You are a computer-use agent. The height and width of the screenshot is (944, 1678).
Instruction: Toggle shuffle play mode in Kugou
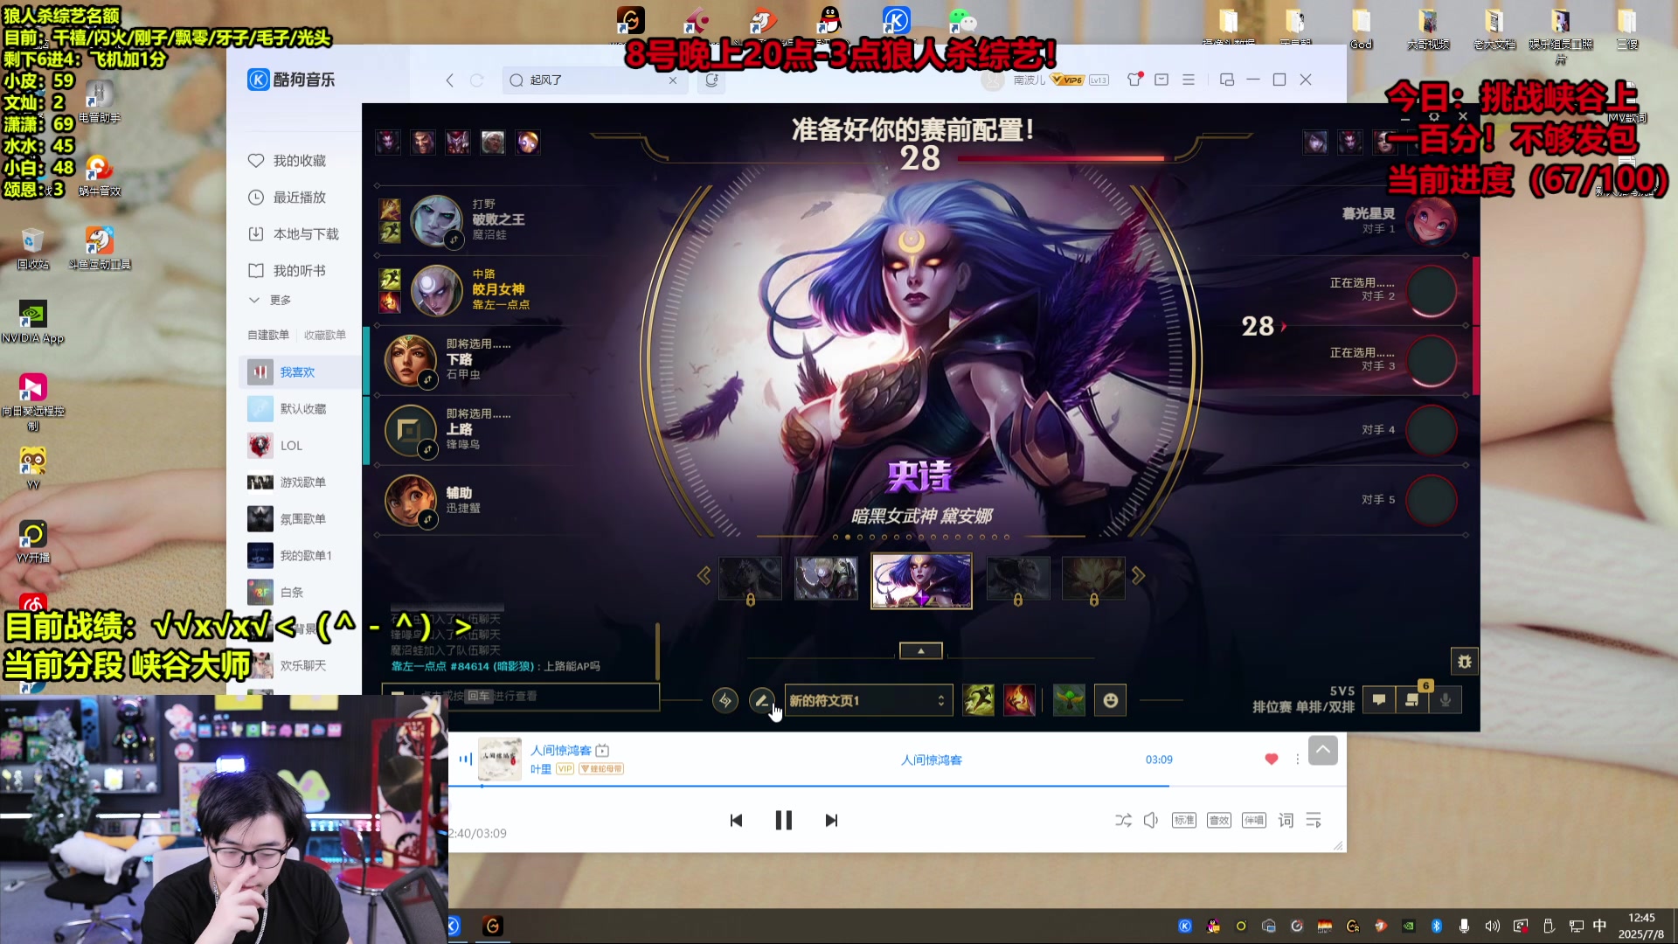(1123, 820)
